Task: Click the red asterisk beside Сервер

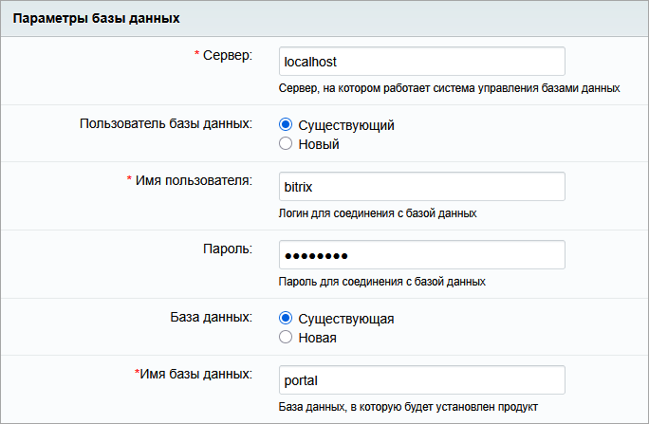Action: point(197,53)
